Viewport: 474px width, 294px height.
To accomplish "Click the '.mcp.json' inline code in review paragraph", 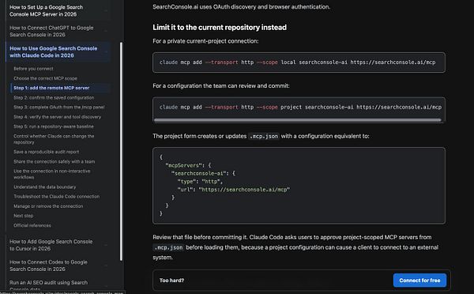I will (x=168, y=247).
